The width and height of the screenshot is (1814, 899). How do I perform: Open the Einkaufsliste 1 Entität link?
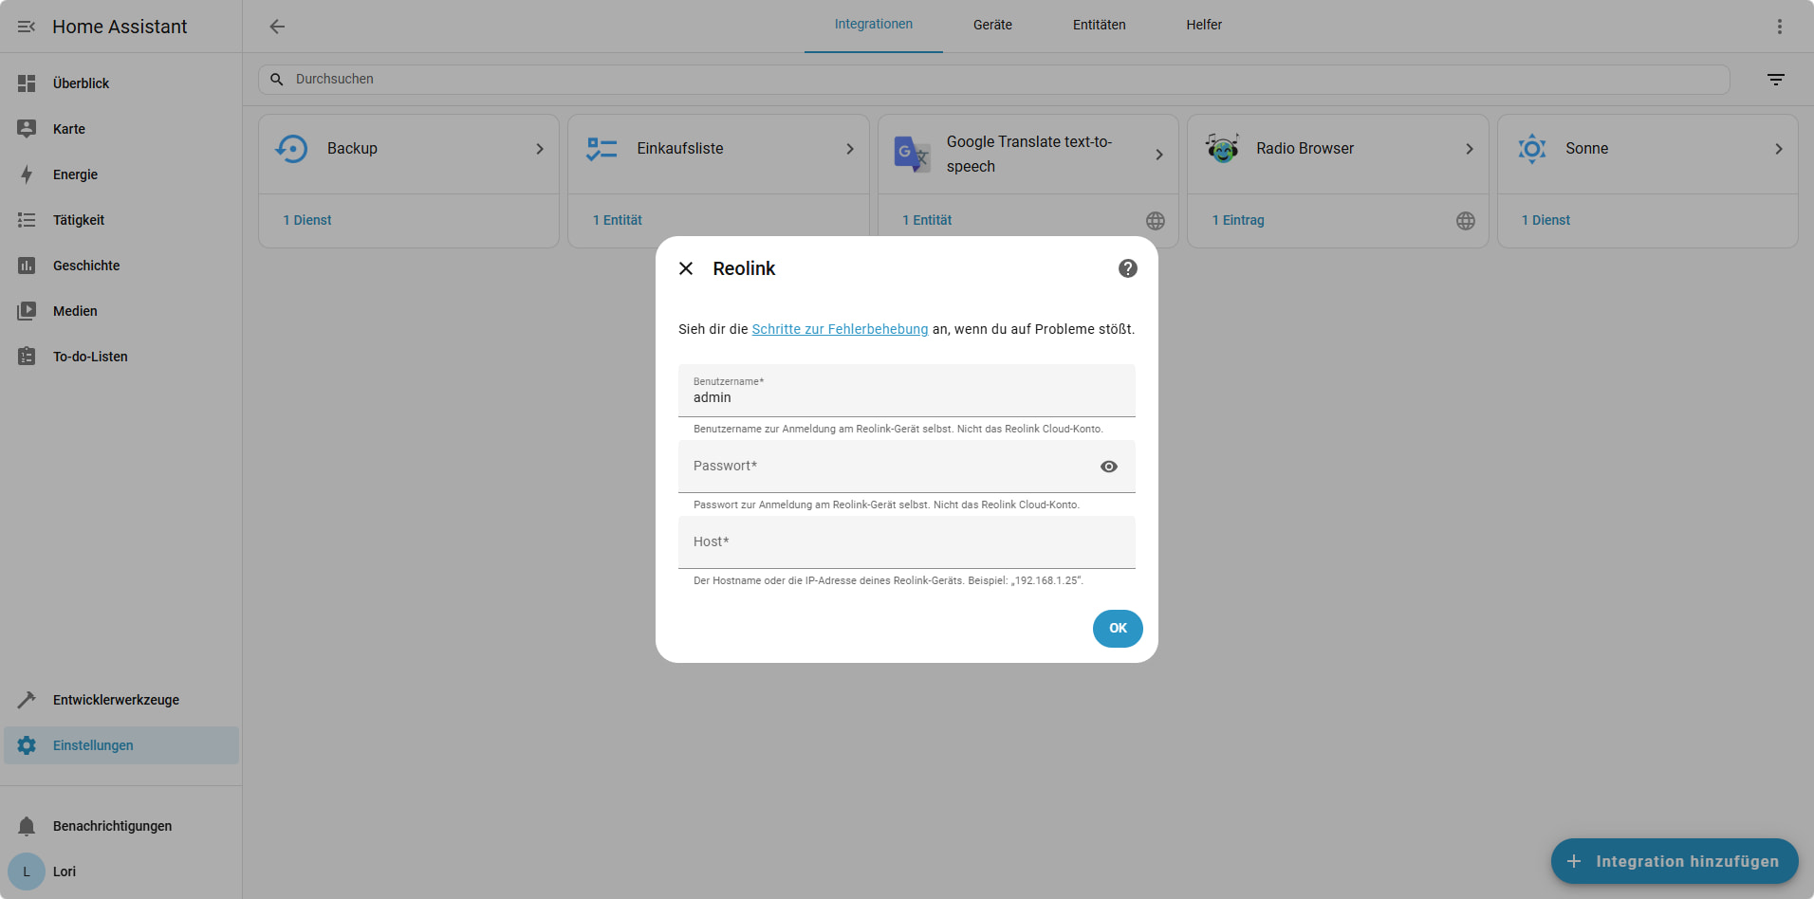(x=618, y=220)
